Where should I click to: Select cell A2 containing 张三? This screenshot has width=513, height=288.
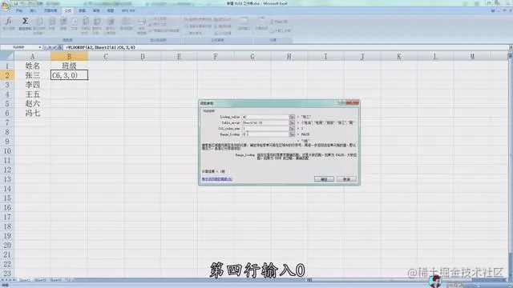click(x=32, y=75)
